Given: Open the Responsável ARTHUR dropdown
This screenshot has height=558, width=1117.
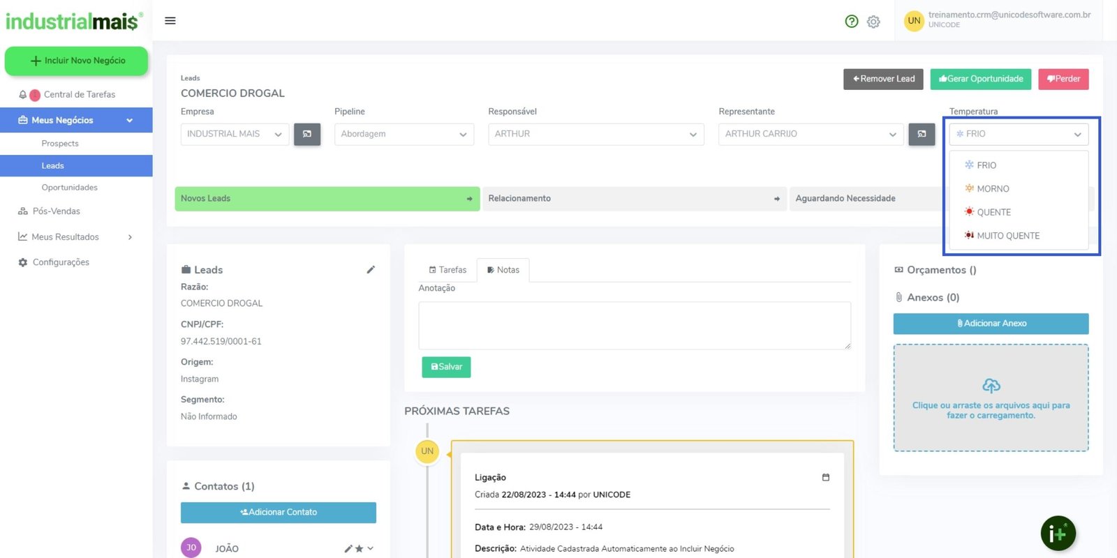Looking at the screenshot, I should coord(596,134).
